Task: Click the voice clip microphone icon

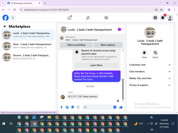Action: (62, 107)
